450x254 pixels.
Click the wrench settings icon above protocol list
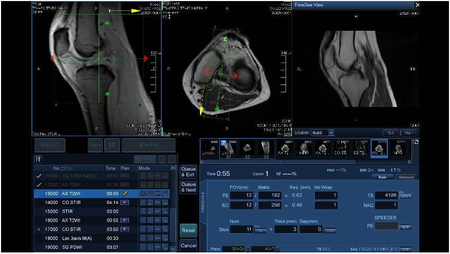(x=38, y=159)
